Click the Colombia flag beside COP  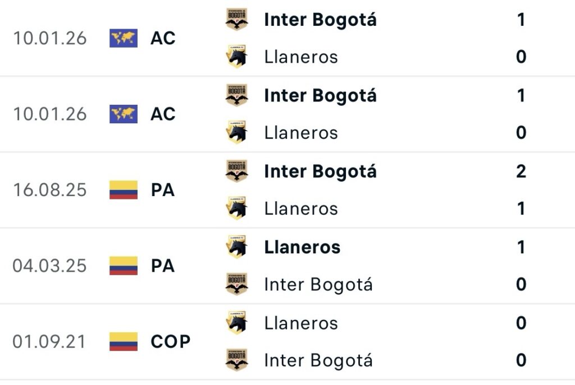click(124, 341)
